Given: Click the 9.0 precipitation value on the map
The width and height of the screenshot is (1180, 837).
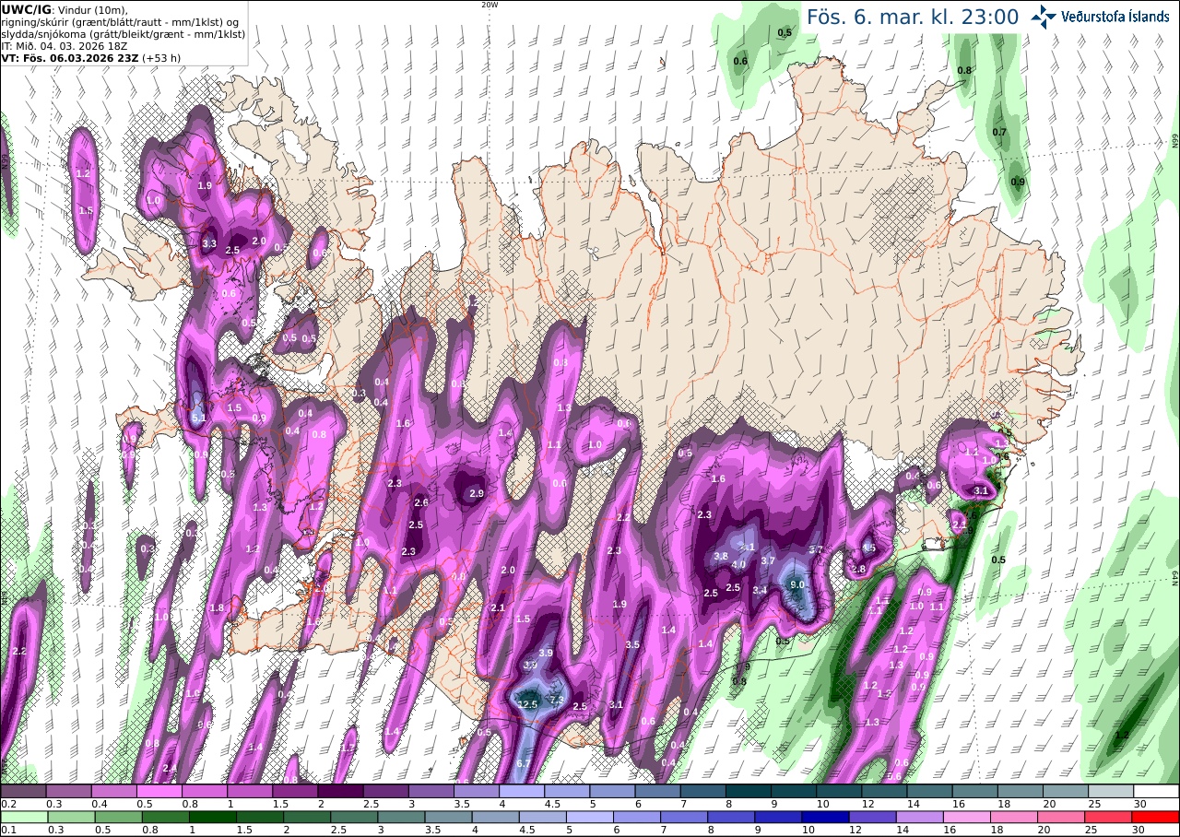Looking at the screenshot, I should coord(798,584).
